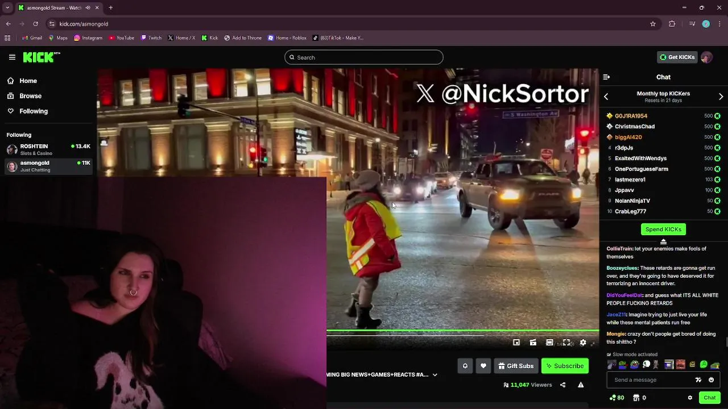Reload the browser page
728x409 pixels.
(35, 24)
